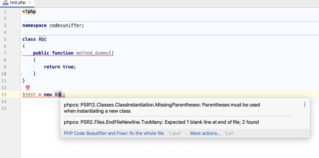Collapse the method_dummy function fold marker

[x=20, y=53]
